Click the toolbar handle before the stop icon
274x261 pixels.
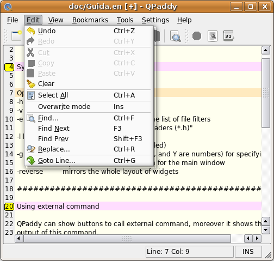(186, 36)
